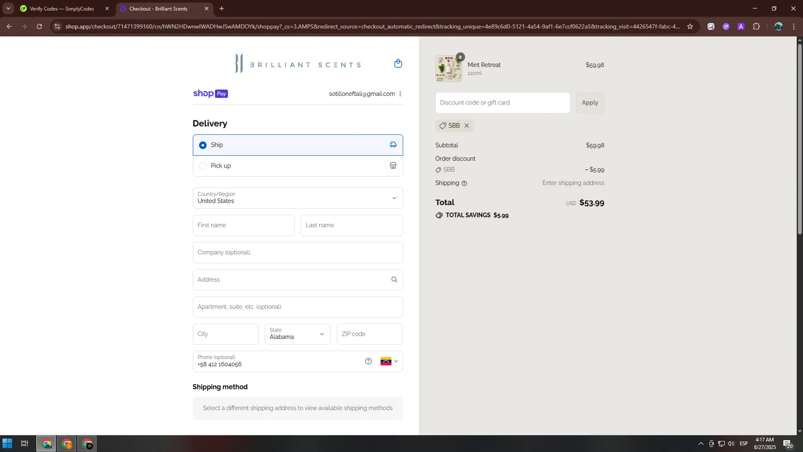803x452 pixels.
Task: Open the State dropdown showing Alabama
Action: [x=298, y=334]
